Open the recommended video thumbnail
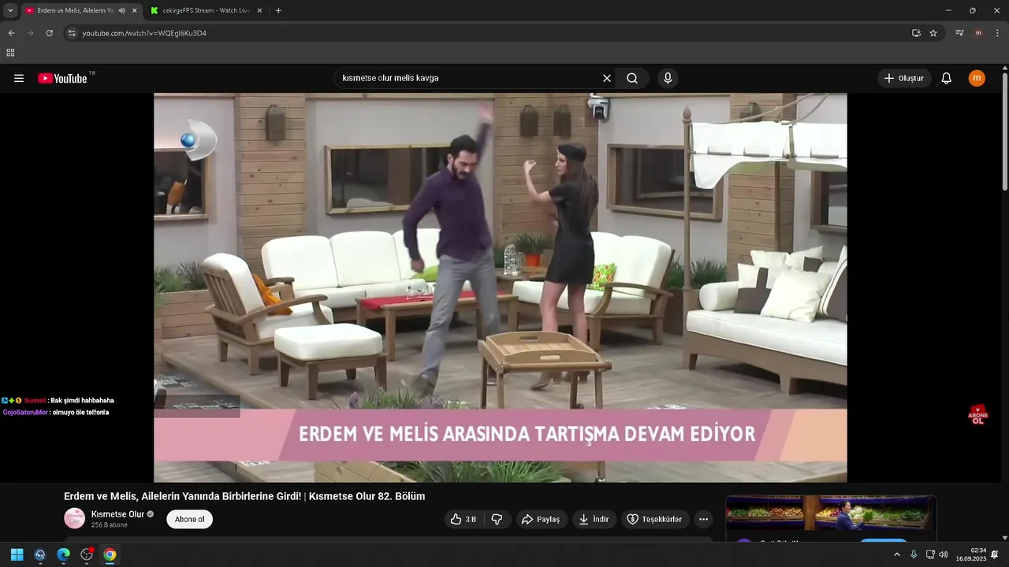 [x=831, y=513]
